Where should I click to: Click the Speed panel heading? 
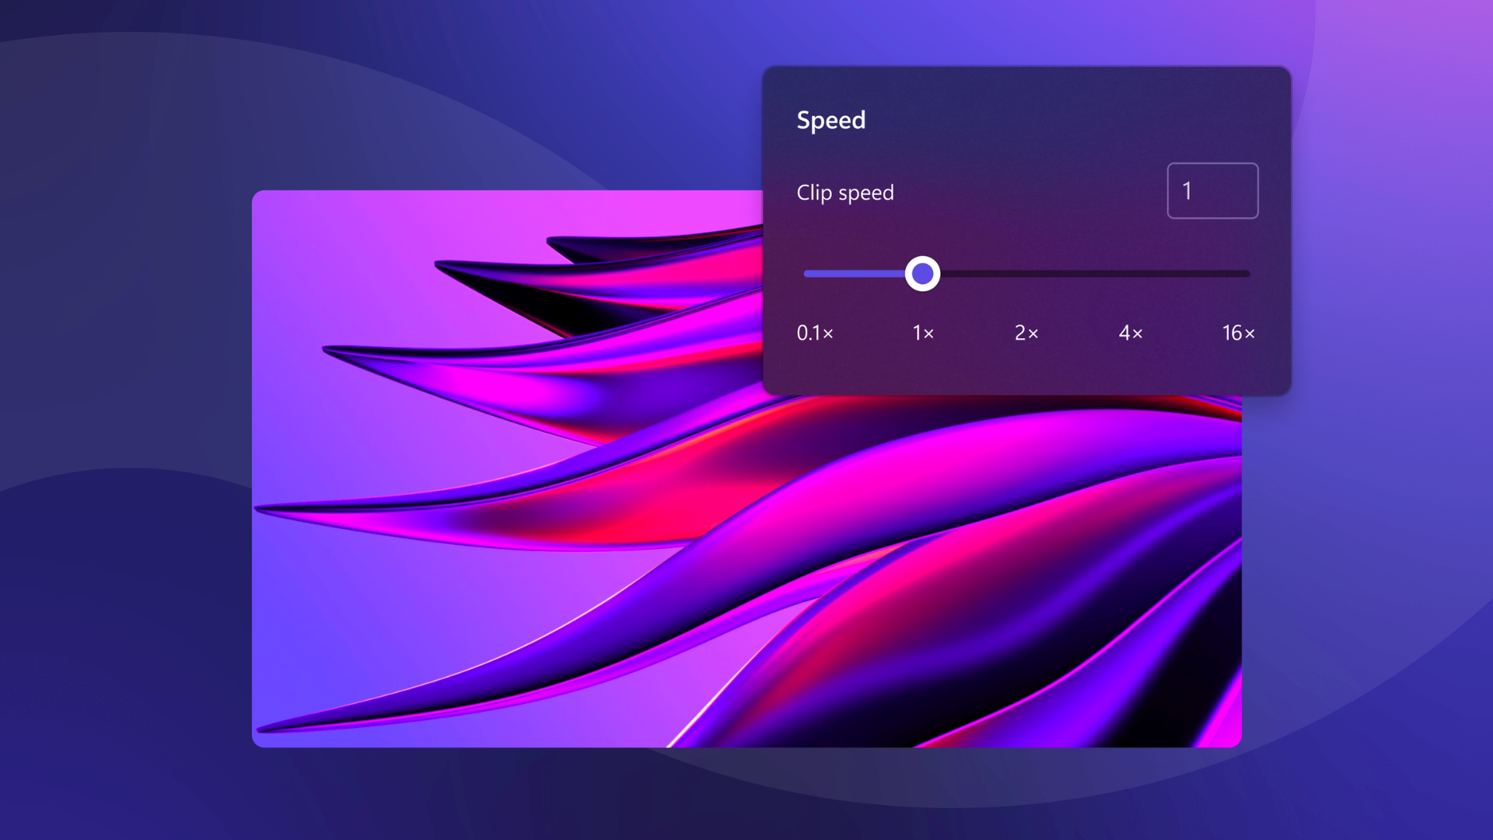(x=830, y=121)
